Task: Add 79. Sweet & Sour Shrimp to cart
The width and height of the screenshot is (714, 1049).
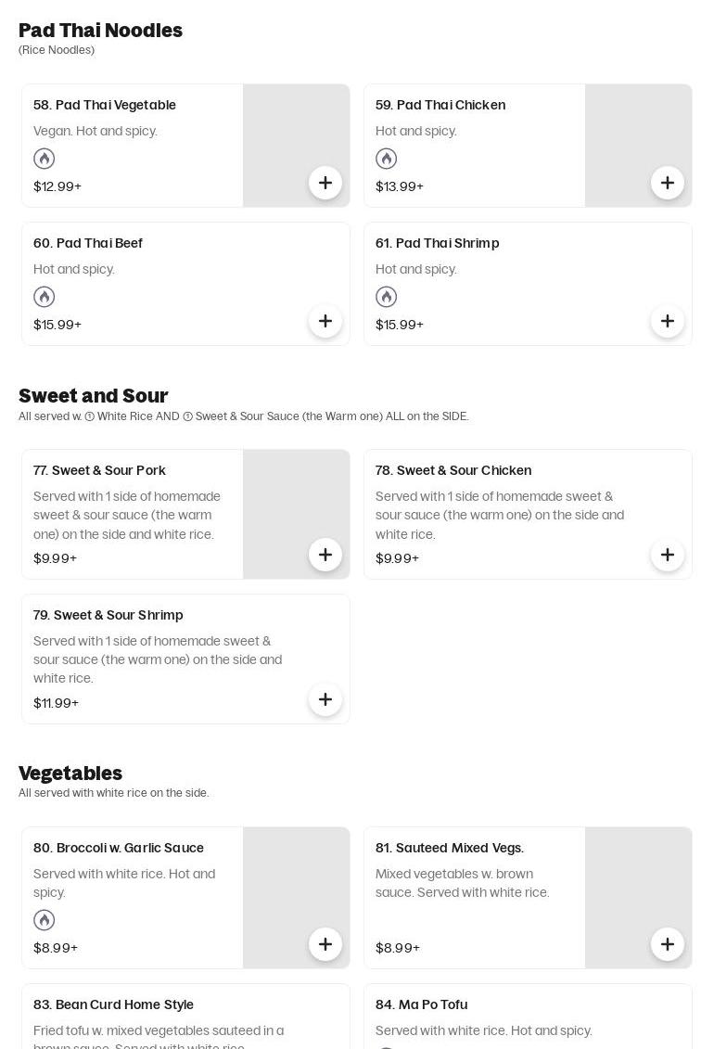Action: pyautogui.click(x=325, y=699)
